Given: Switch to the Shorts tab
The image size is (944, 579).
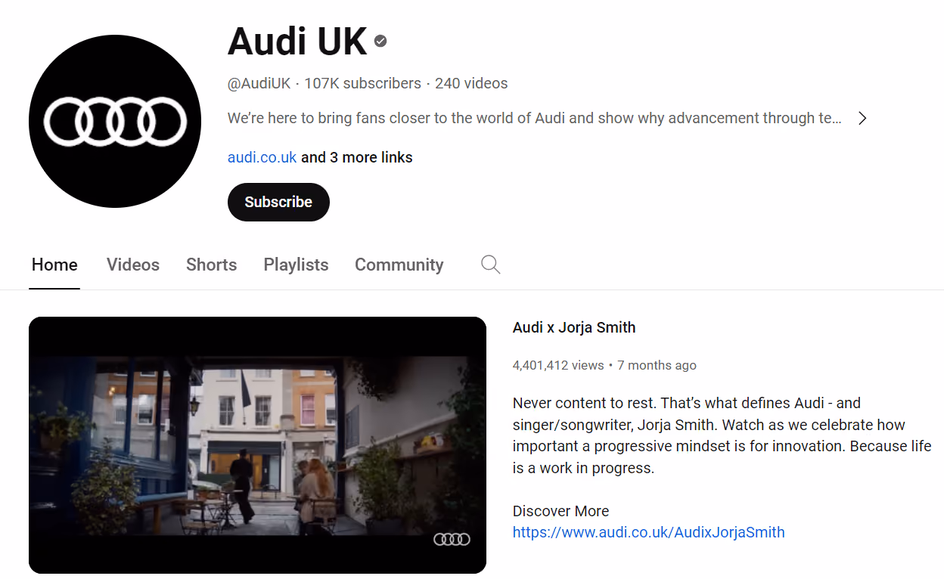Looking at the screenshot, I should pyautogui.click(x=212, y=265).
